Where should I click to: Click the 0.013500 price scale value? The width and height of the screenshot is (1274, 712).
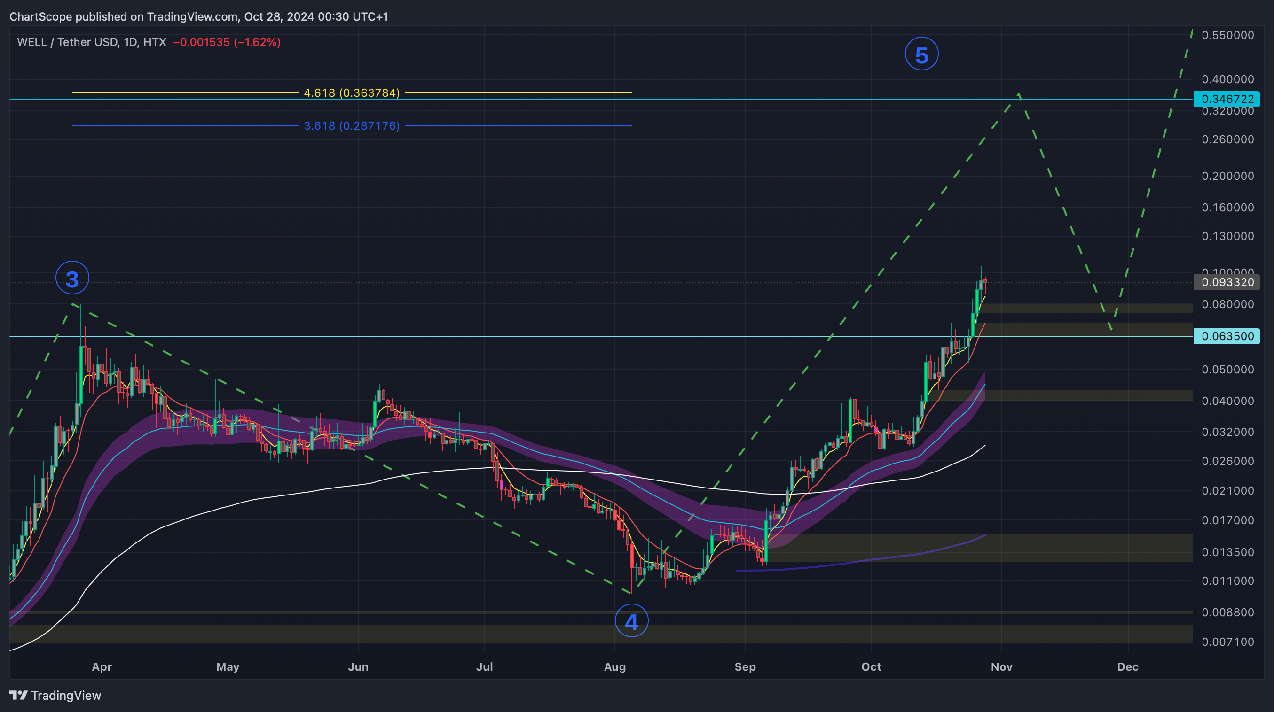point(1228,552)
